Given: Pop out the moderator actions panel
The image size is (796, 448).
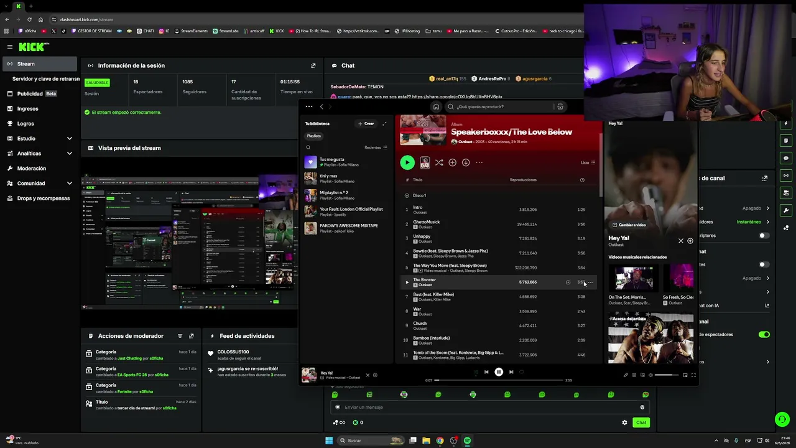Looking at the screenshot, I should [191, 336].
